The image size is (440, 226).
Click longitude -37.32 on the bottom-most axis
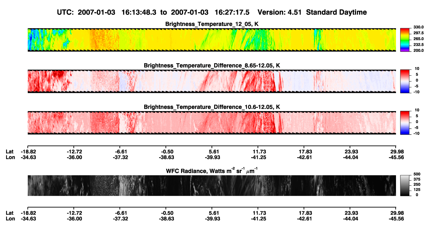[x=120, y=219]
